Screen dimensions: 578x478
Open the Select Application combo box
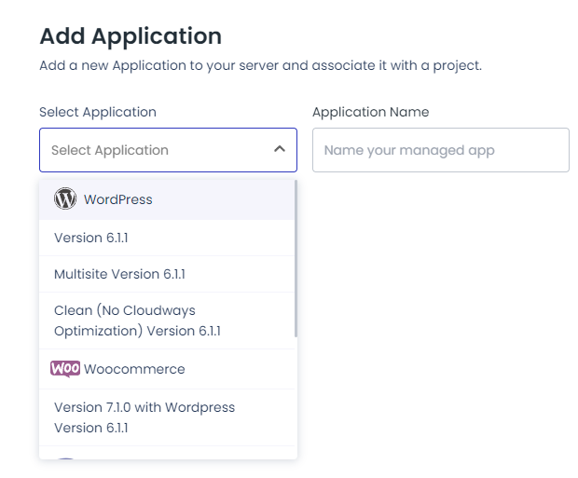click(168, 150)
